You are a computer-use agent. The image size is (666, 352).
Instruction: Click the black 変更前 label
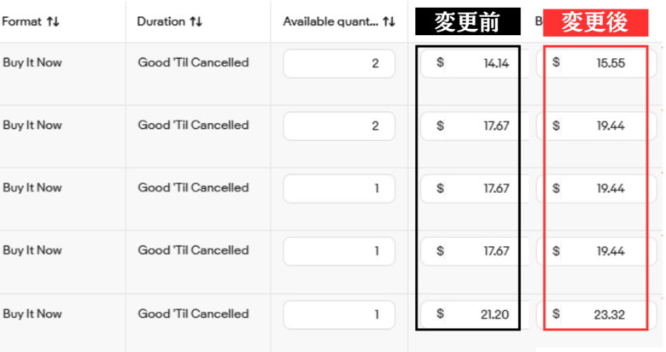tap(468, 23)
